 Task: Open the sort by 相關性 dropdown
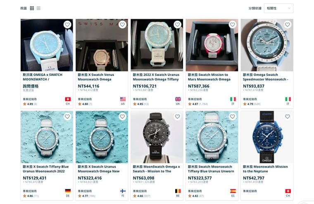click(x=278, y=8)
